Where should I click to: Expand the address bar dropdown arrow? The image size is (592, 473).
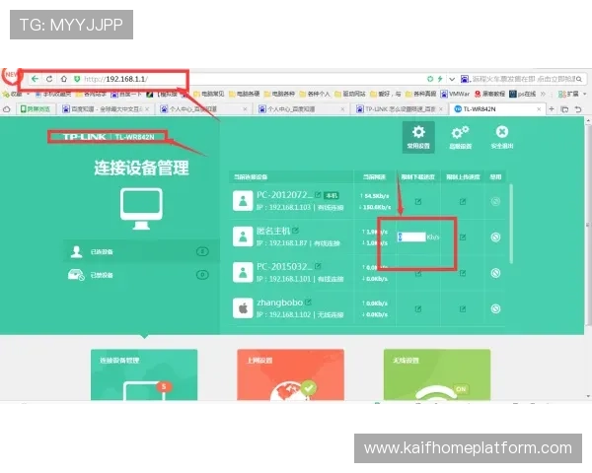pos(452,79)
